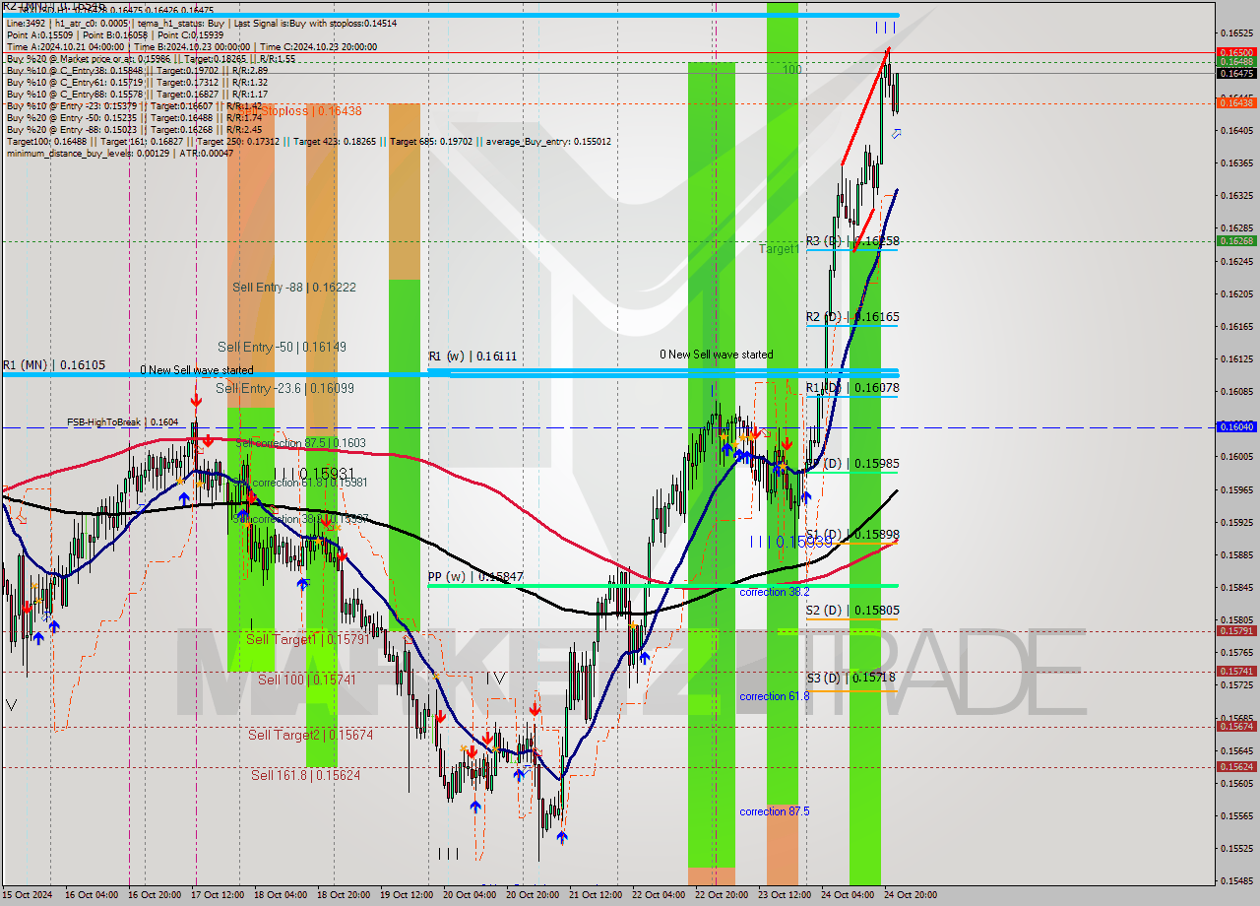Select the R3 (D) | 0.16258 pivot label
Image resolution: width=1260 pixels, height=906 pixels.
click(852, 241)
